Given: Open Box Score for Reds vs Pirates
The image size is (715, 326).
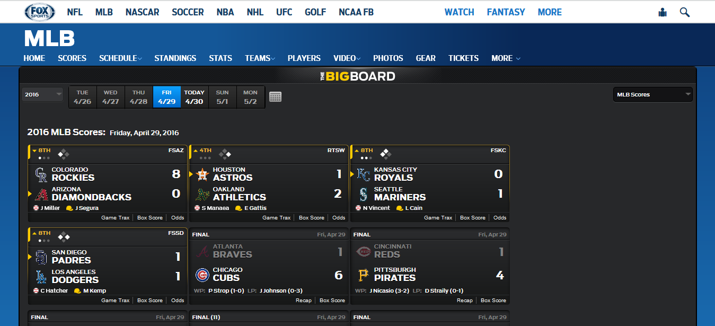Looking at the screenshot, I should point(493,301).
